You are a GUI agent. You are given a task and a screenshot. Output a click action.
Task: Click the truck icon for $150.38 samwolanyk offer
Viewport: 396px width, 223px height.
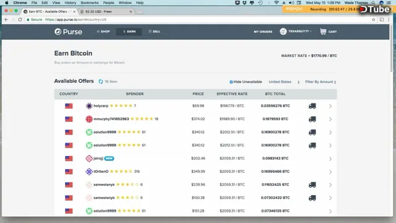(x=312, y=198)
